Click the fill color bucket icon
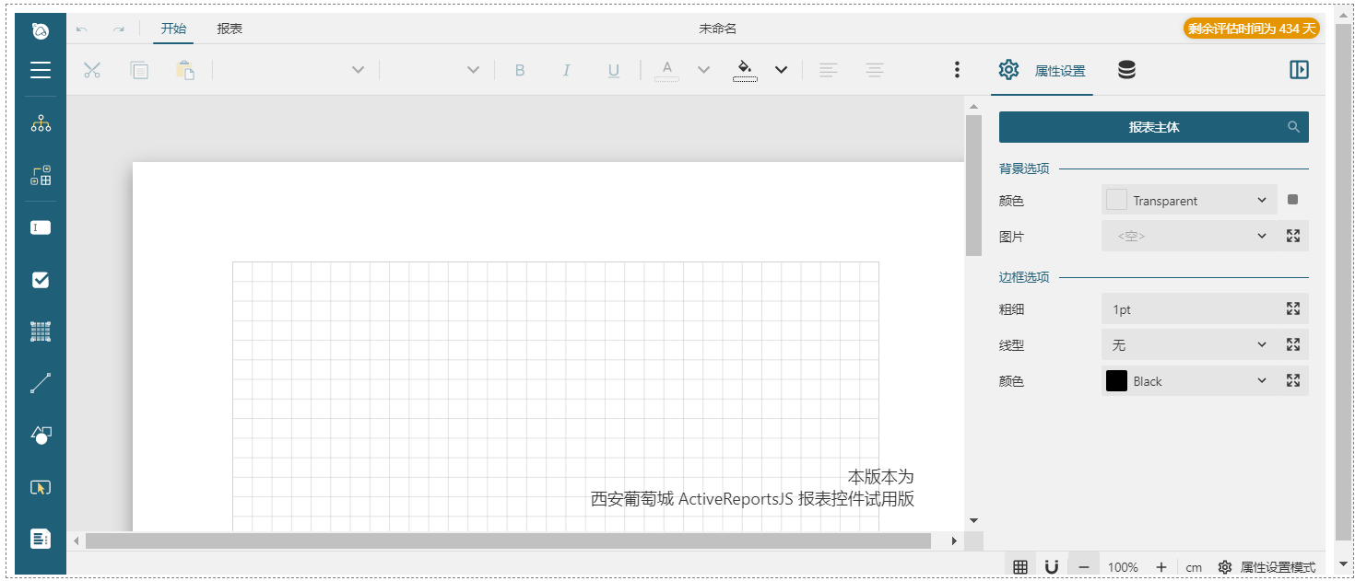 (x=745, y=70)
